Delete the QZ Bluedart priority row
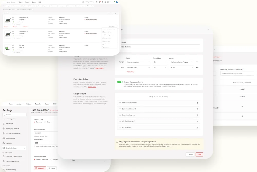This screenshot has height=172, width=257. click(197, 128)
